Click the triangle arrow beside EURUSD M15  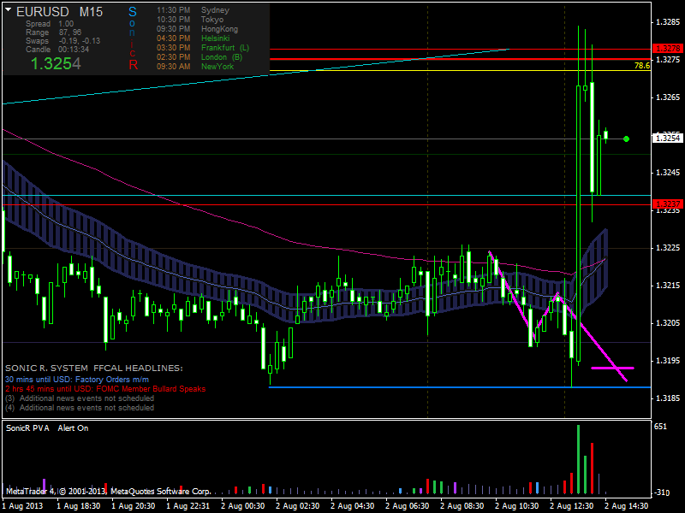(8, 11)
